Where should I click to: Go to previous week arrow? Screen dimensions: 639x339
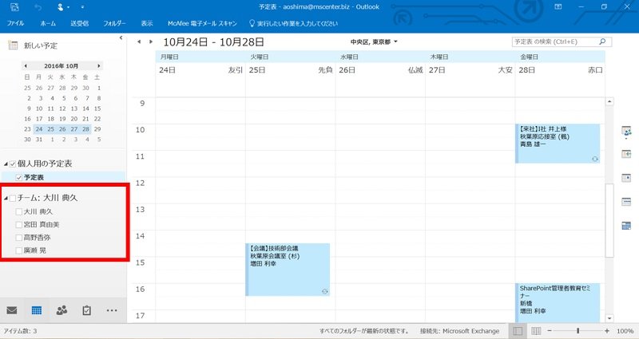139,41
